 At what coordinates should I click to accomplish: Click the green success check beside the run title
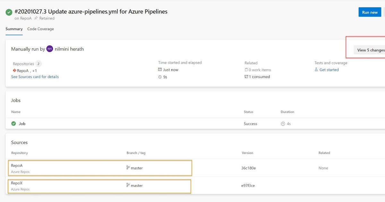[9, 12]
